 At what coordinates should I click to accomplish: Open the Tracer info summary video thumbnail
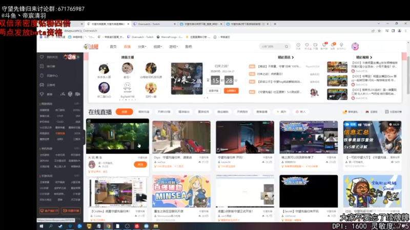coord(373,137)
